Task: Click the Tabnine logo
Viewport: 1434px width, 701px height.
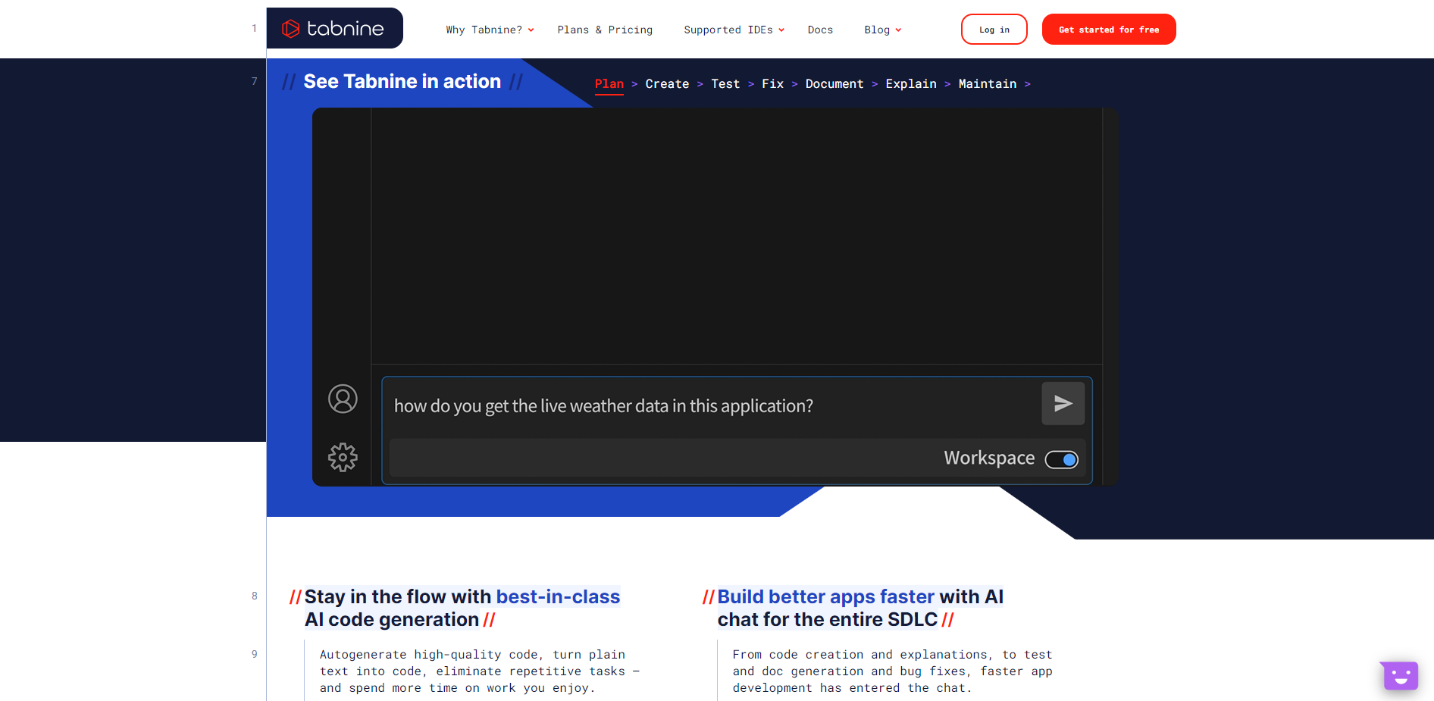Action: point(334,29)
